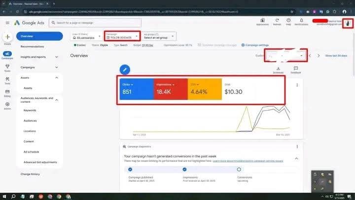Open the 'Select an ad group' dropdown

160,36
